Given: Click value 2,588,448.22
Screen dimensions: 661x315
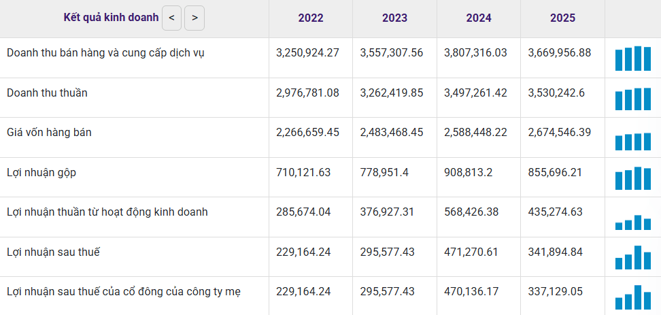Looking at the screenshot, I should click(475, 133).
